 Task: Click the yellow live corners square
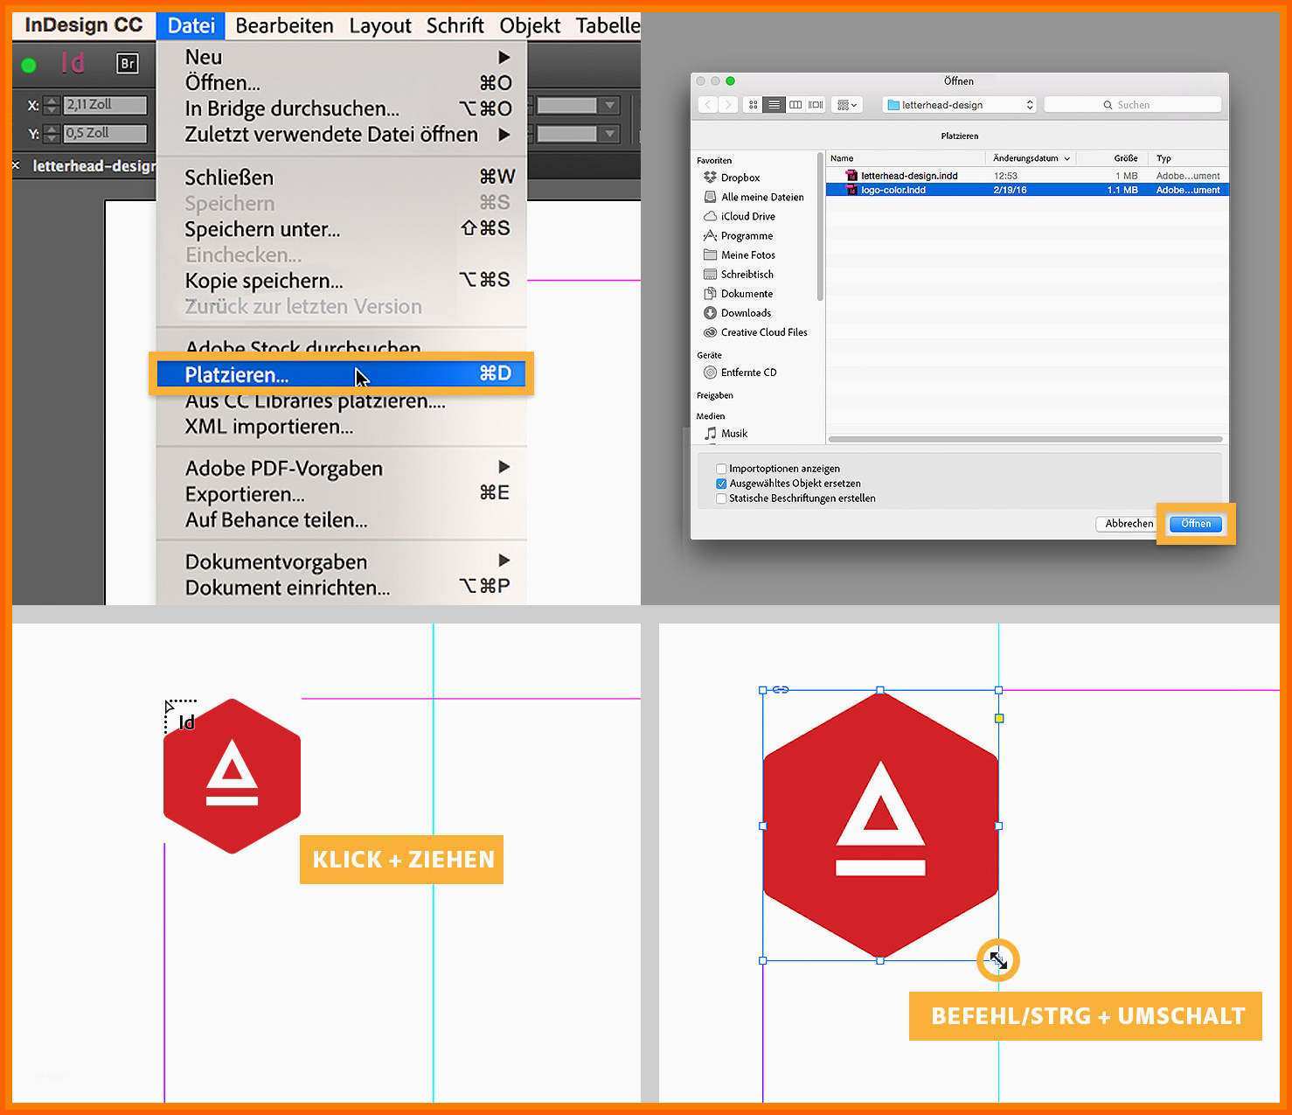point(999,718)
